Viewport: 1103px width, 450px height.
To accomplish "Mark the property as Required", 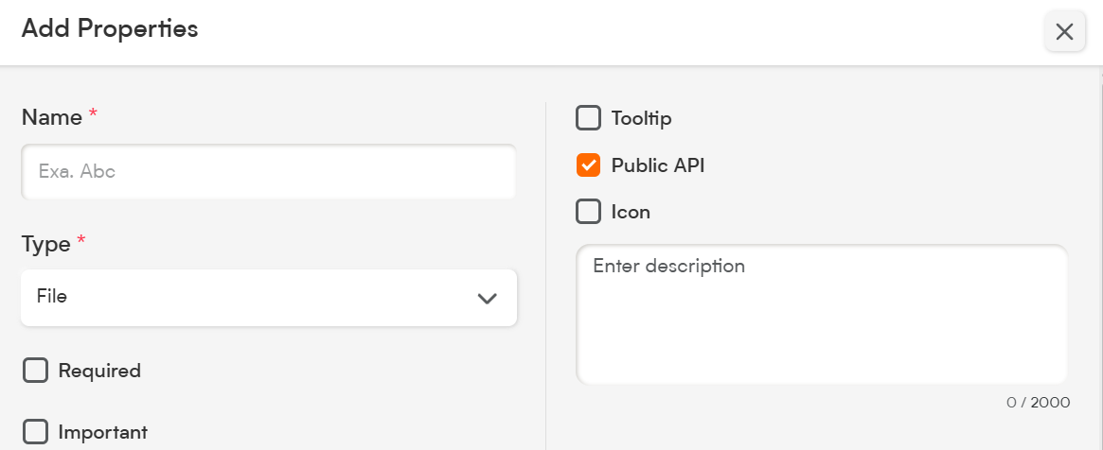I will (x=35, y=370).
